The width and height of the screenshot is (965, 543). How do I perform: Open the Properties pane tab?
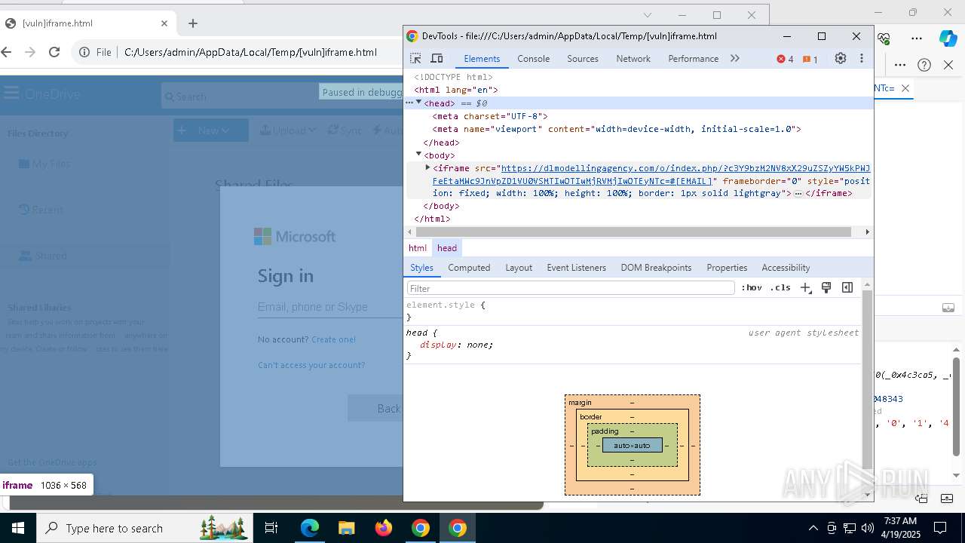tap(727, 268)
